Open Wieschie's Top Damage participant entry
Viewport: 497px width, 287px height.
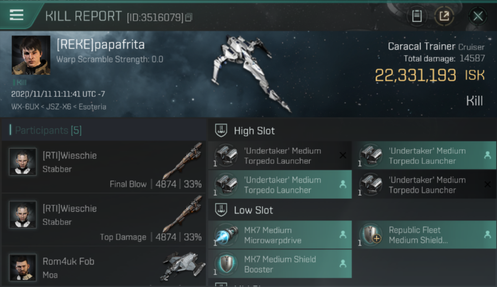pyautogui.click(x=104, y=220)
